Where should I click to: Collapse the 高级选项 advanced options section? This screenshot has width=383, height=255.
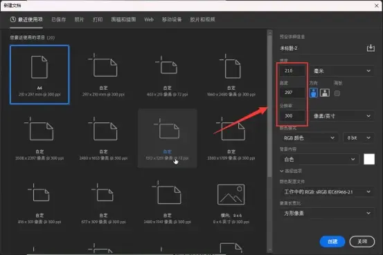coord(291,171)
